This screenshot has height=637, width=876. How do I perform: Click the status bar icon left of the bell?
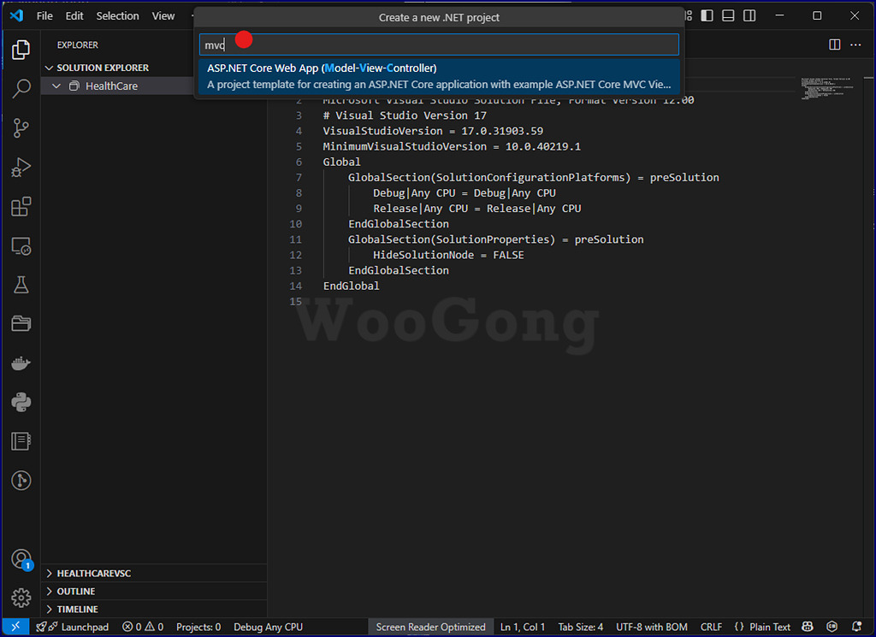(x=832, y=627)
